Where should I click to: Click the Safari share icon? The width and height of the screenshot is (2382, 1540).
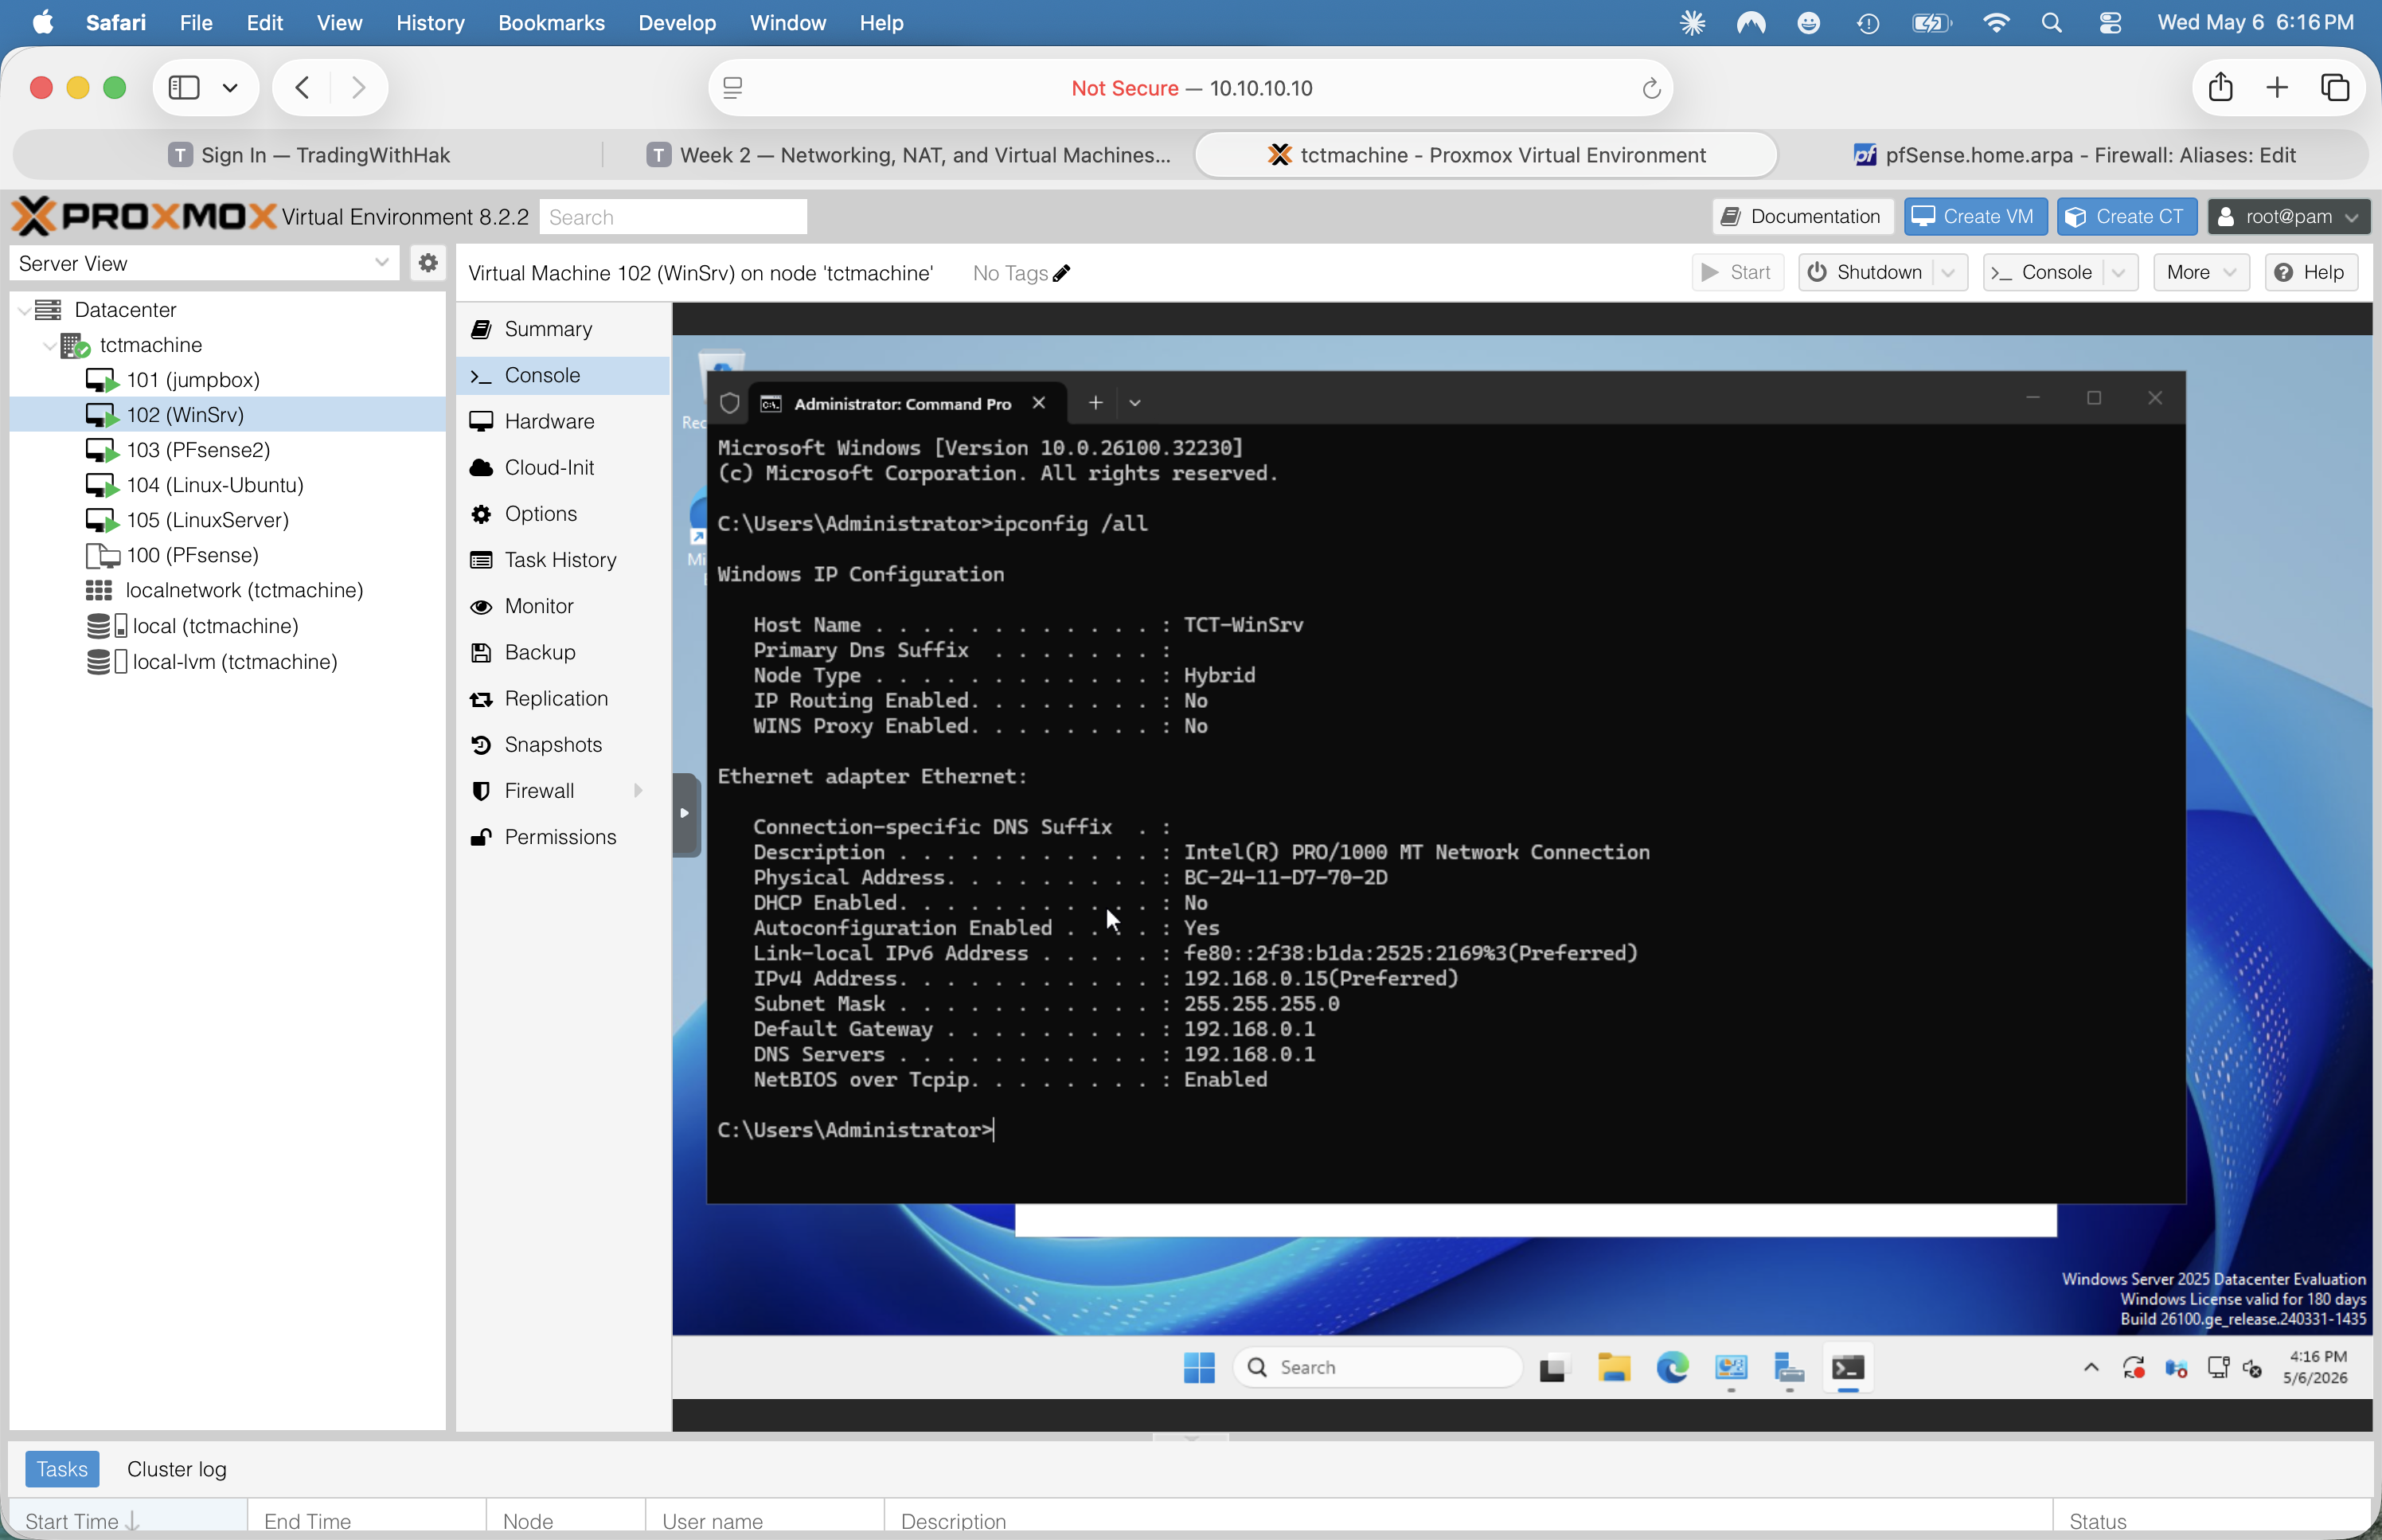click(2220, 87)
